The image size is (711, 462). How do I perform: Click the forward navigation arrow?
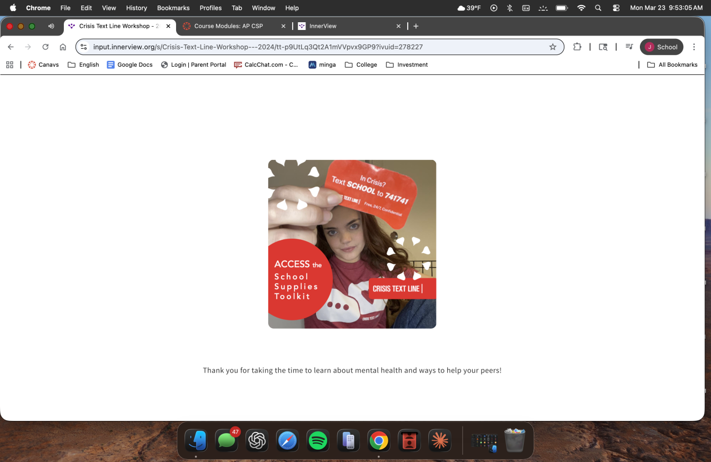pyautogui.click(x=28, y=47)
